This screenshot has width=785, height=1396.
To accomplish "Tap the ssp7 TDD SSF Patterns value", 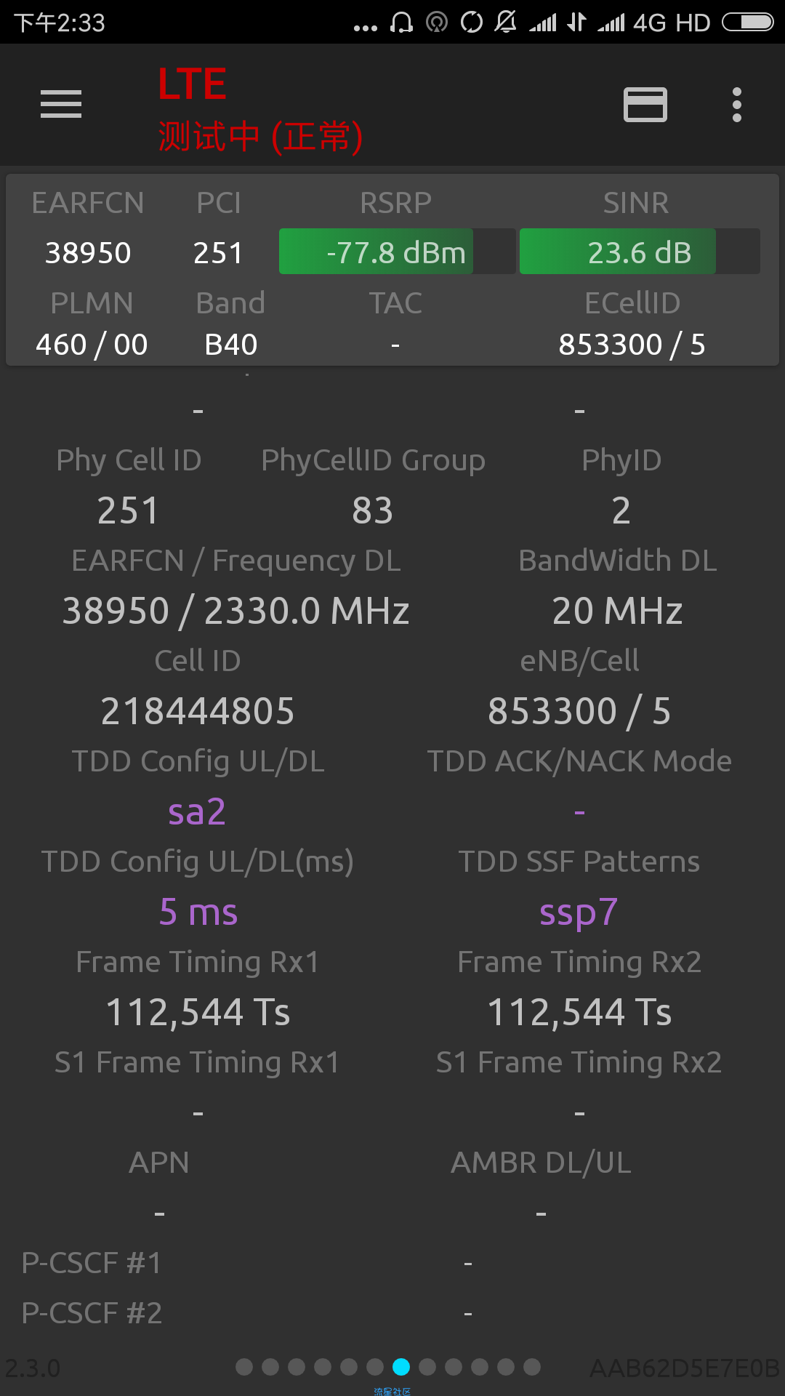I will click(x=579, y=912).
